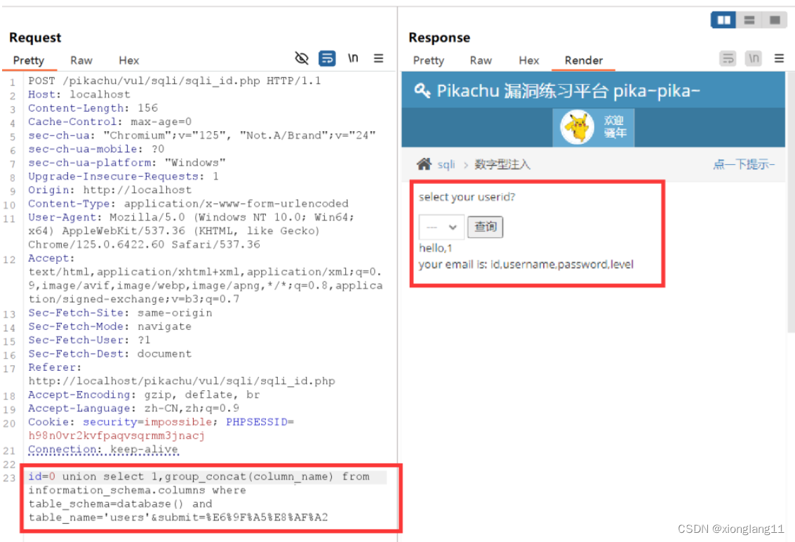The width and height of the screenshot is (795, 542).
Task: Open the sqli breadcrumb link
Action: pos(446,164)
